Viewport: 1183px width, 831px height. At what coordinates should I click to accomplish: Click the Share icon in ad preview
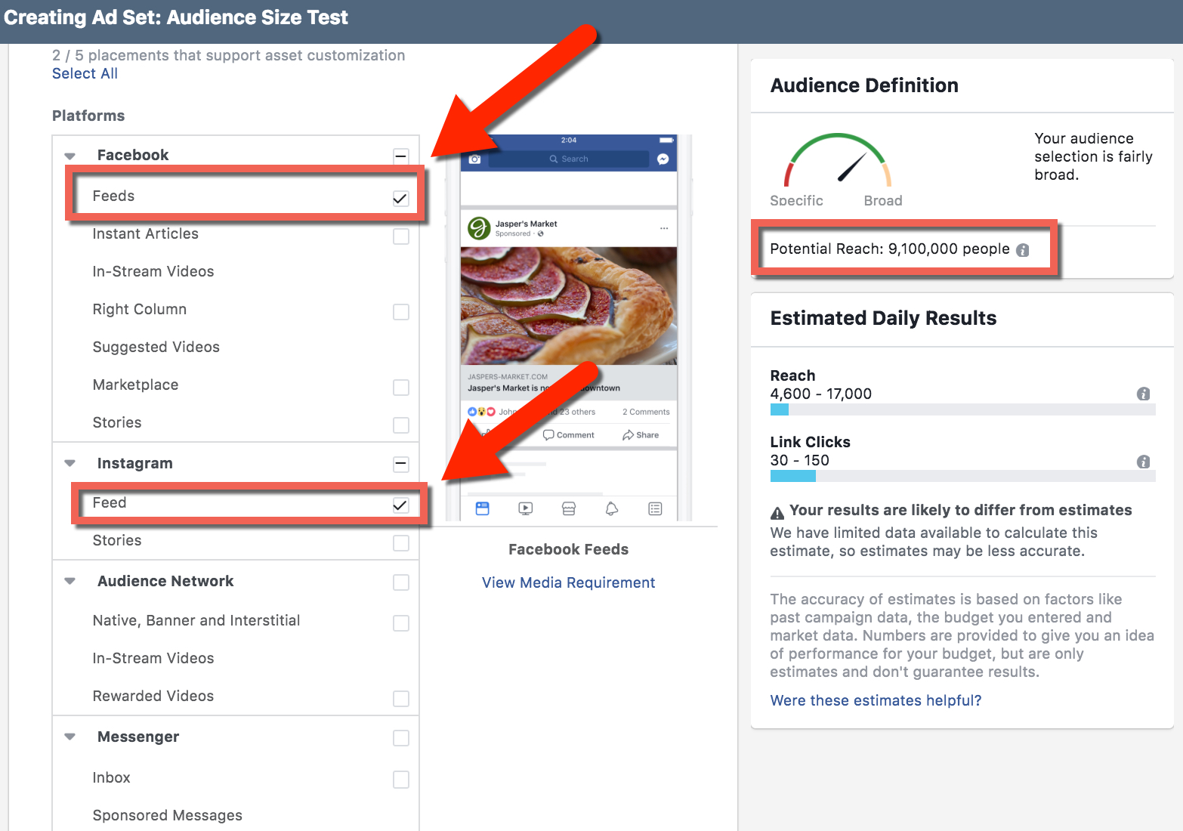click(x=628, y=435)
